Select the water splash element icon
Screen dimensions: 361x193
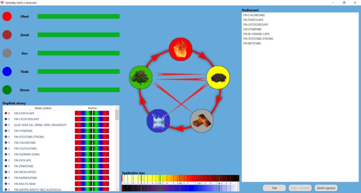[158, 121]
